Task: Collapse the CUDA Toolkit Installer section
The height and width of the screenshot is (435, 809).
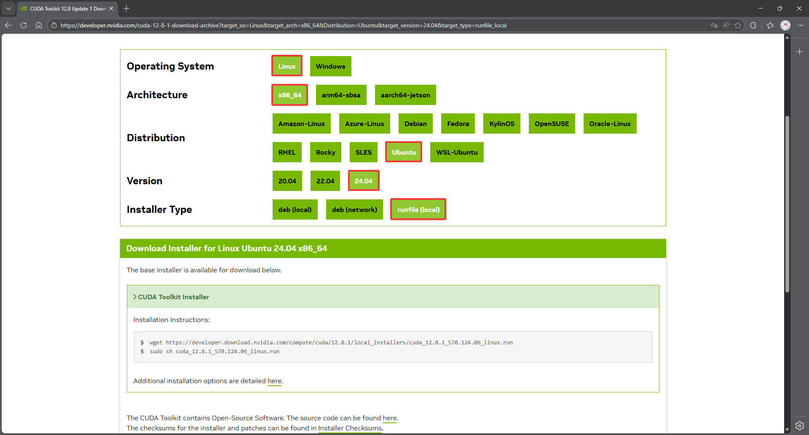Action: pos(171,297)
